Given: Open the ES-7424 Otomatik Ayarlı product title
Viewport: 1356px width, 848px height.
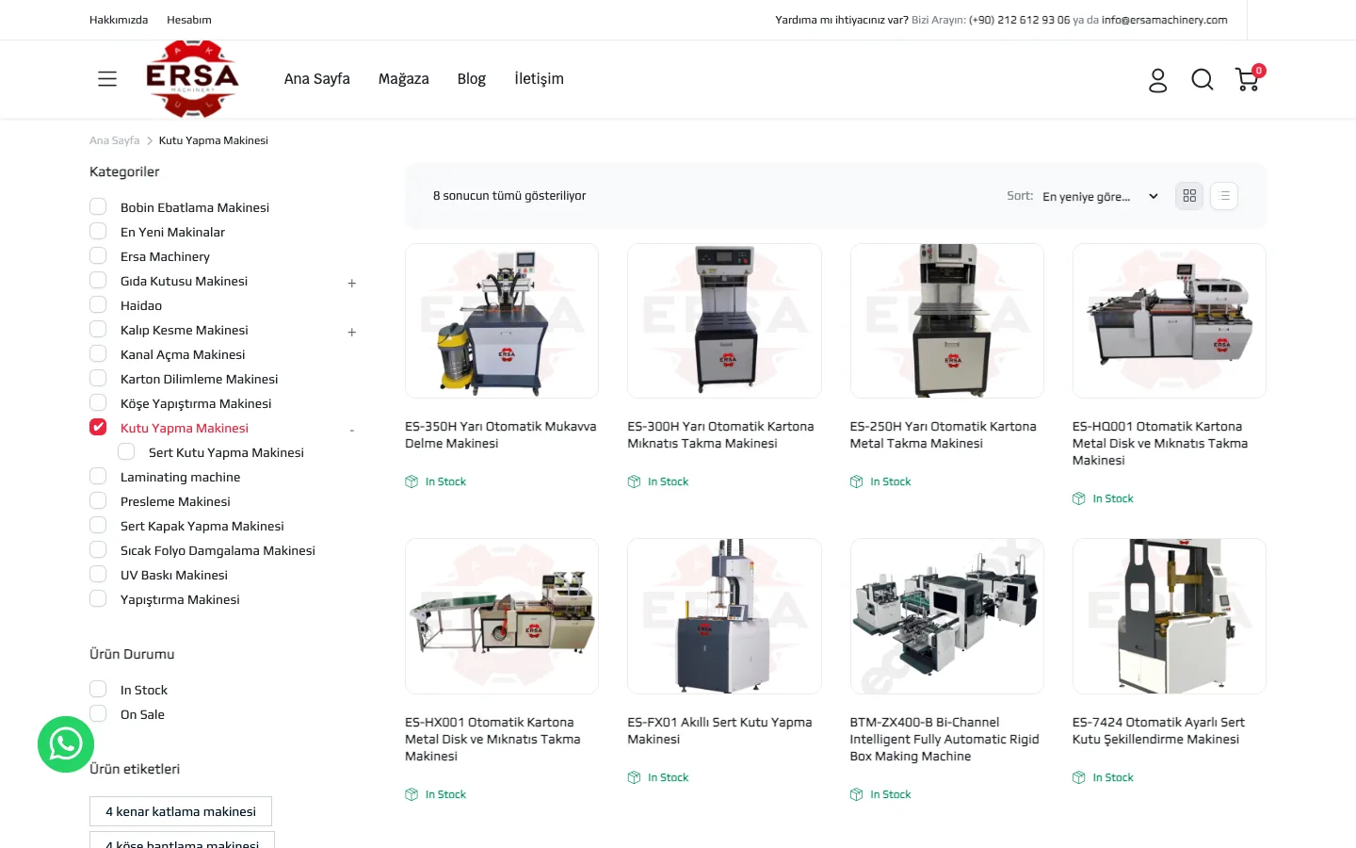Looking at the screenshot, I should pyautogui.click(x=1158, y=731).
